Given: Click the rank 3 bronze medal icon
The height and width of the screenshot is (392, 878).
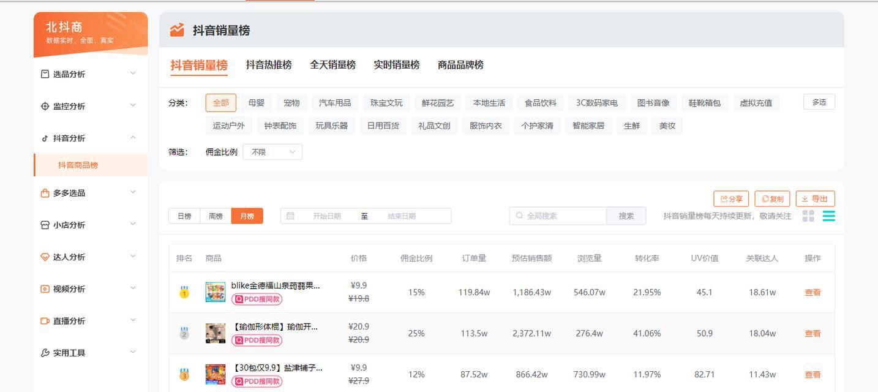Looking at the screenshot, I should point(184,374).
